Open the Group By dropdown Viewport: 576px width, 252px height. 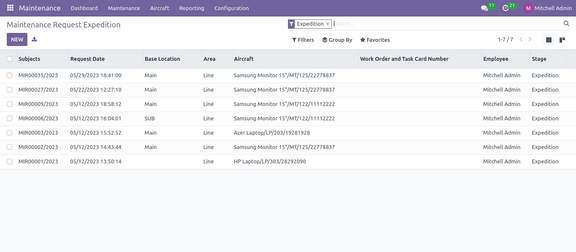click(x=337, y=40)
